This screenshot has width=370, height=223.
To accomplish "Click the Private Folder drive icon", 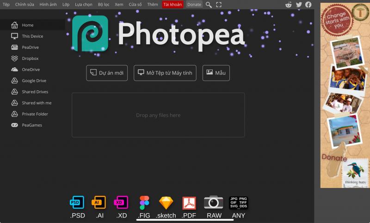I will (14, 114).
